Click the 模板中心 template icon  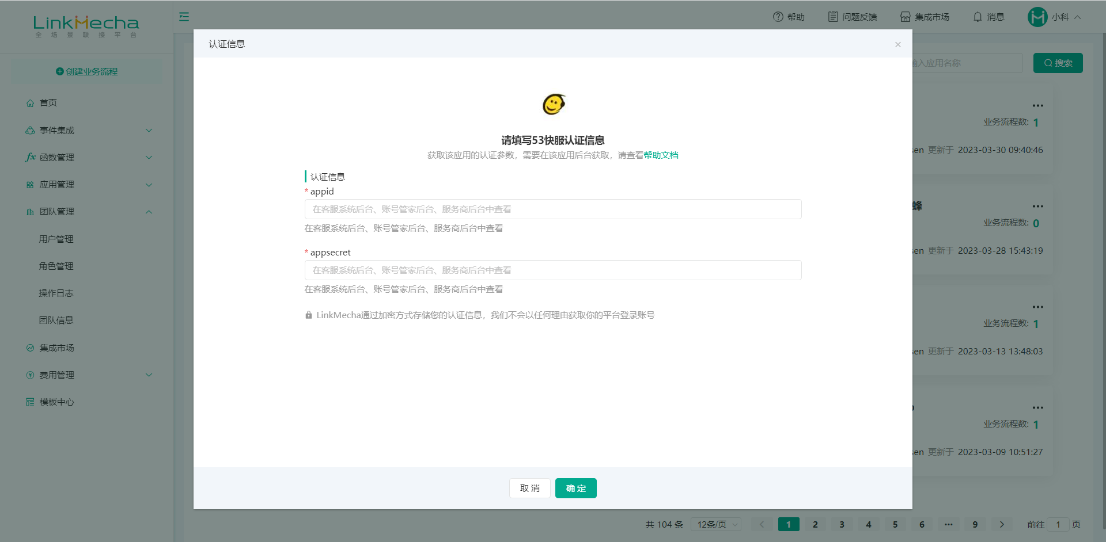pyautogui.click(x=30, y=402)
